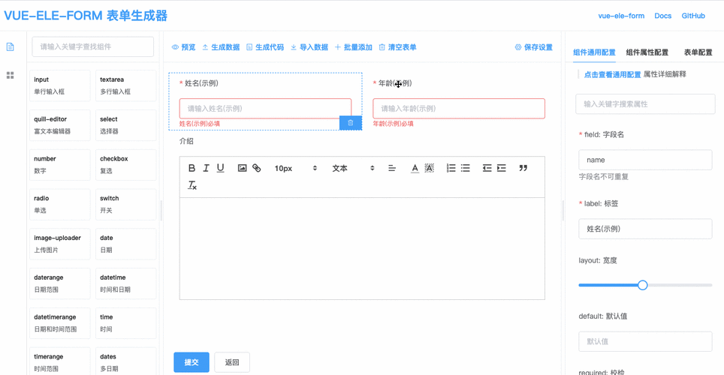This screenshot has height=375, width=724.
Task: Open the vue-ele-form link
Action: [x=621, y=16]
